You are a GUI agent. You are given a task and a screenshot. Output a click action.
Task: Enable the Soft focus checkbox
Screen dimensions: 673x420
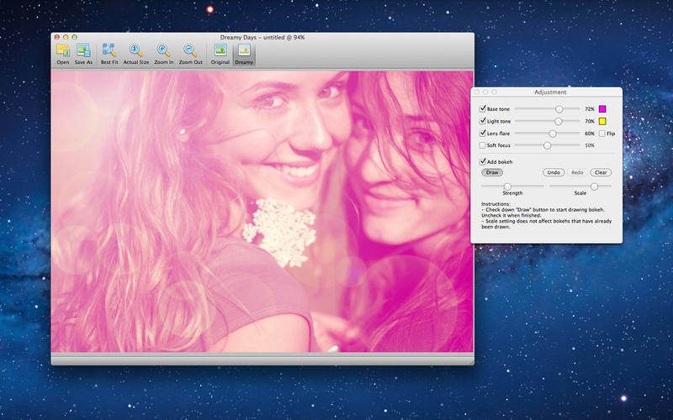pos(483,145)
